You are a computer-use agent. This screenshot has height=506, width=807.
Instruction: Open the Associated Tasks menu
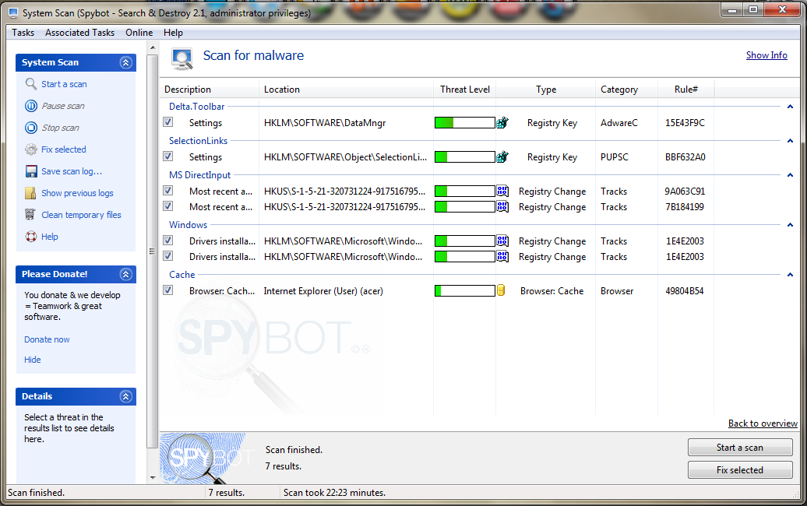tap(79, 33)
